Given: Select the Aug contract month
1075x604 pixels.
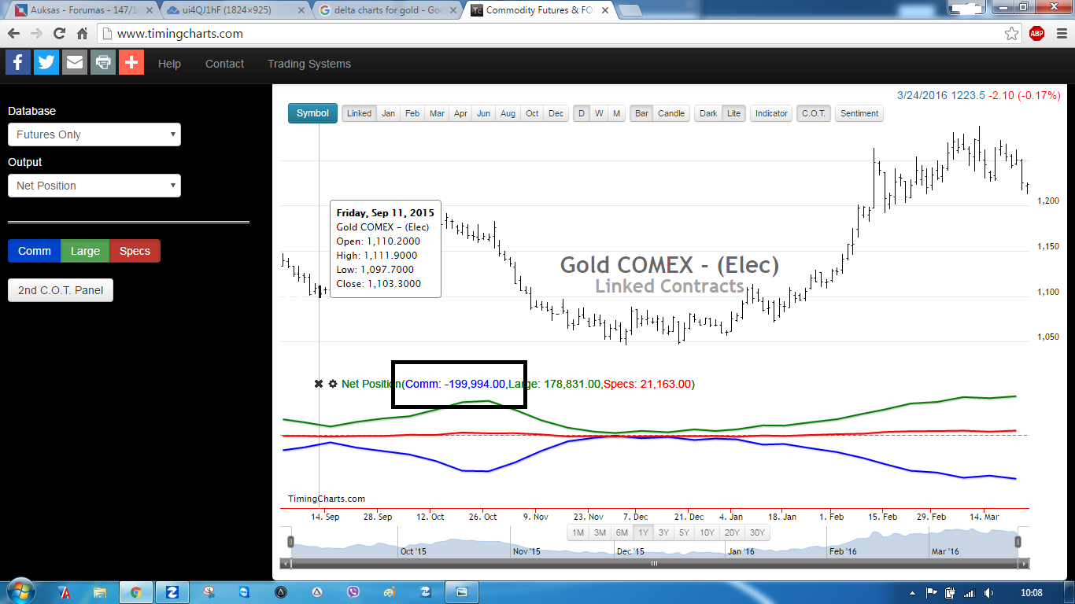Looking at the screenshot, I should tap(508, 113).
